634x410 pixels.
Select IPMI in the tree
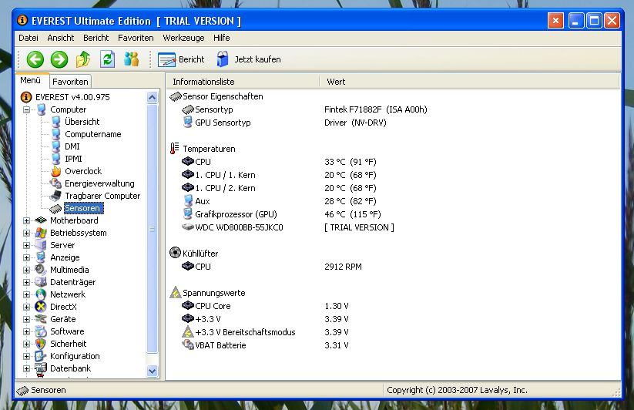pos(73,159)
